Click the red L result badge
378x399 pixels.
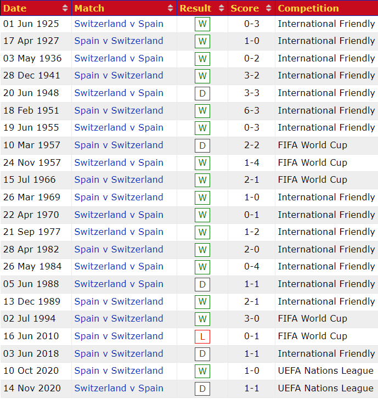(x=202, y=336)
